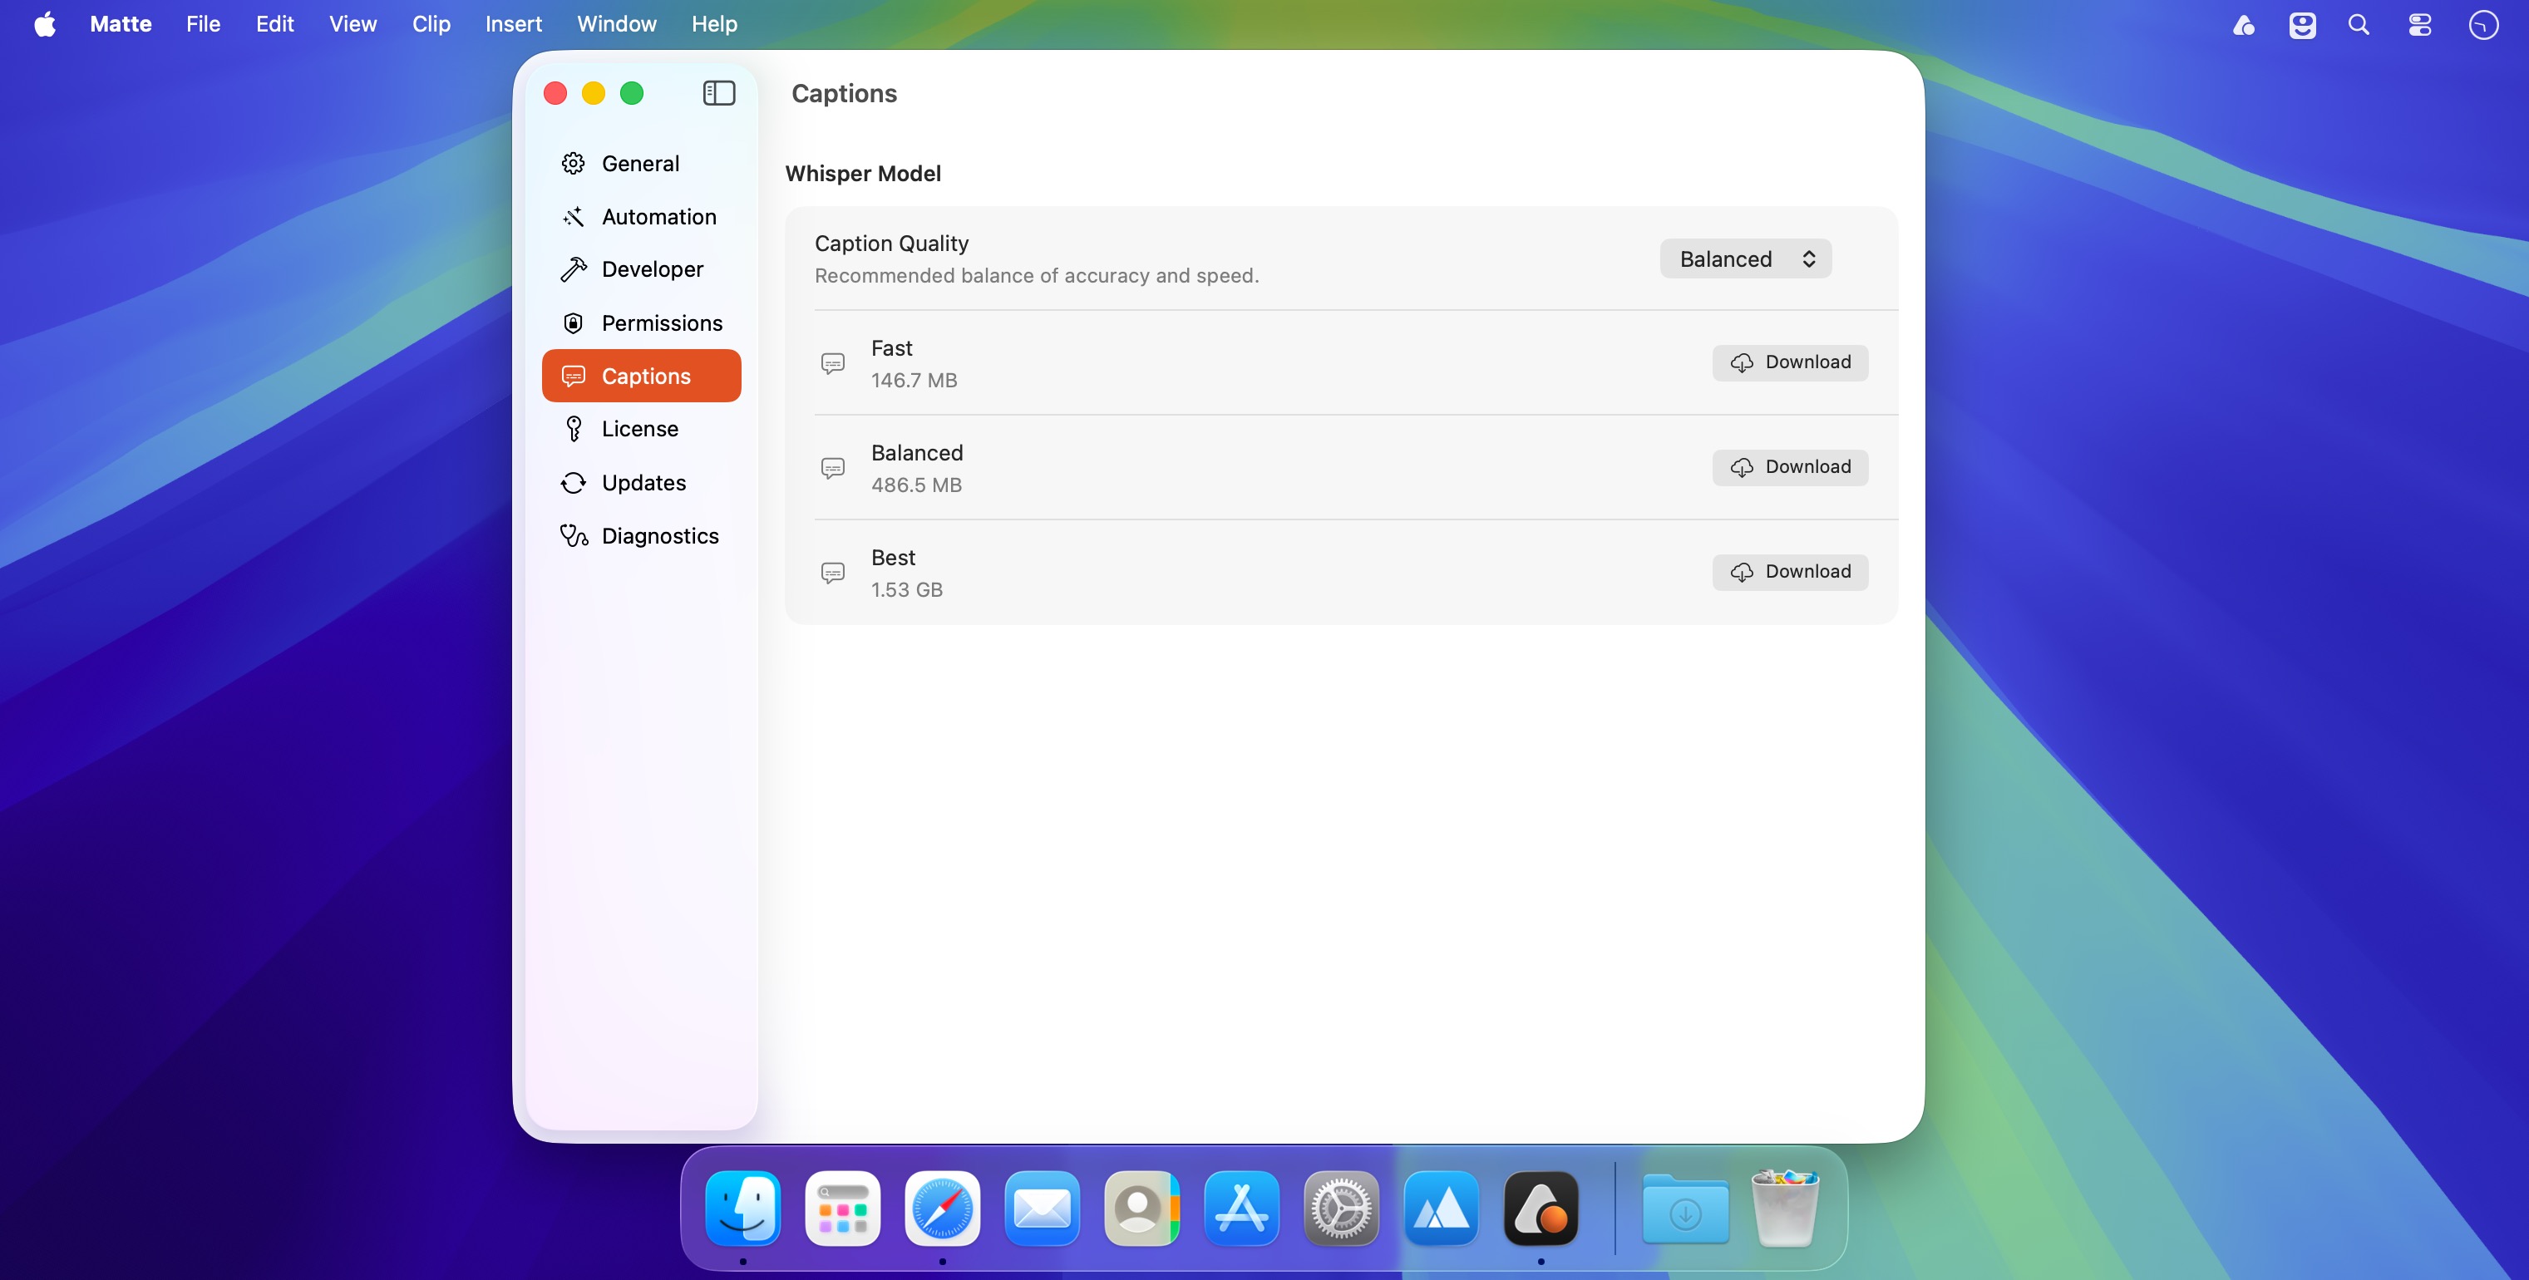2529x1280 pixels.
Task: Click the Diagnostics stethoscope icon
Action: tap(574, 536)
